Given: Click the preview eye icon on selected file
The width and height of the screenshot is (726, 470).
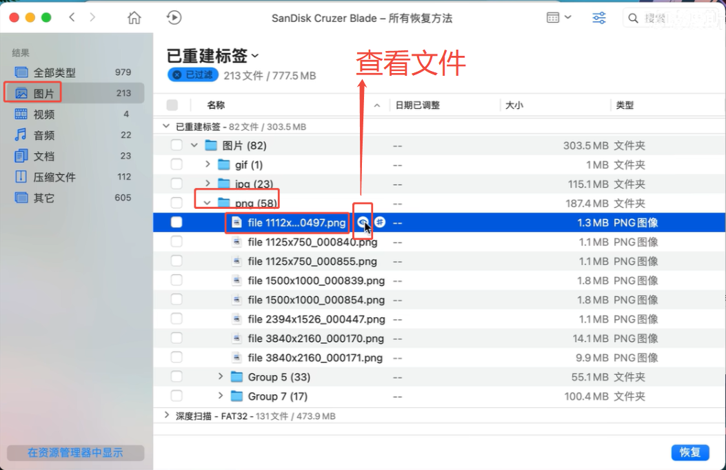Looking at the screenshot, I should point(363,222).
